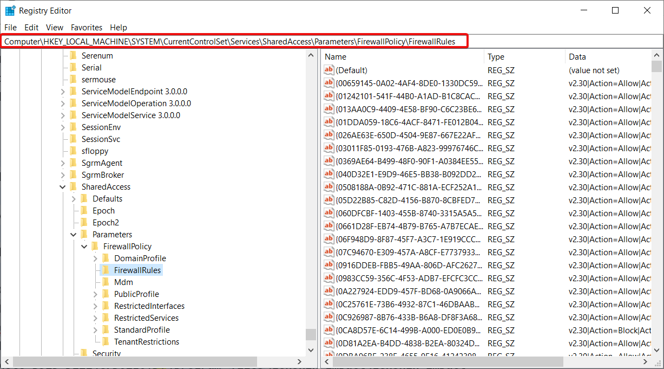
Task: Expand the PublicProfile key
Action: tap(95, 294)
